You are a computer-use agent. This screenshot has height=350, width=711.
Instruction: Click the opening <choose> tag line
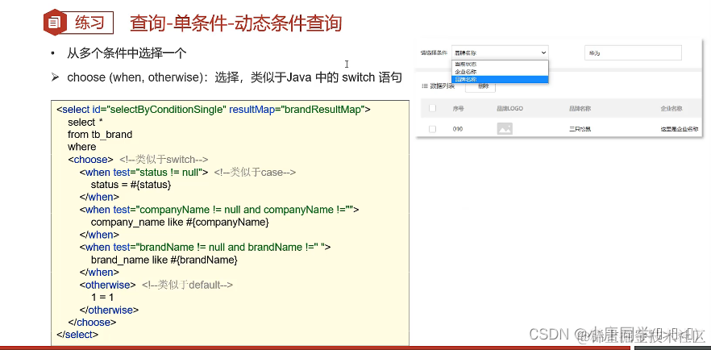click(90, 160)
